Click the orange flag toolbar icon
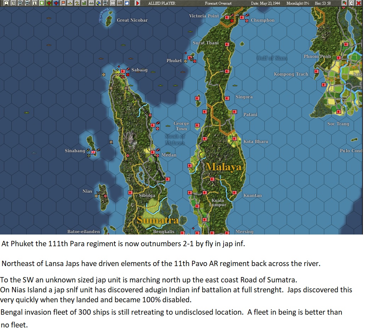The width and height of the screenshot is (365, 331). (x=63, y=3)
